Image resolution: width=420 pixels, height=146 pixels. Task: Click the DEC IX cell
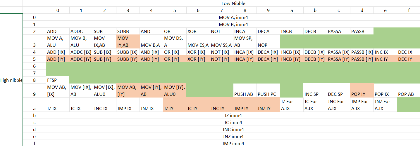coord(409,52)
